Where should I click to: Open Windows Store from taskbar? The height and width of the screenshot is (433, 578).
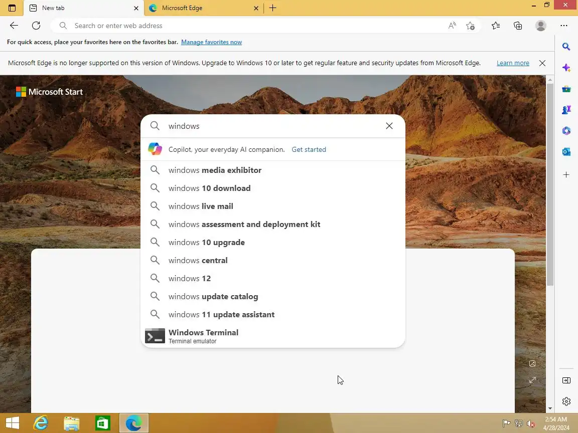tap(102, 423)
